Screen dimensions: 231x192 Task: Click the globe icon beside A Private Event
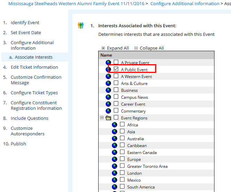(x=109, y=63)
